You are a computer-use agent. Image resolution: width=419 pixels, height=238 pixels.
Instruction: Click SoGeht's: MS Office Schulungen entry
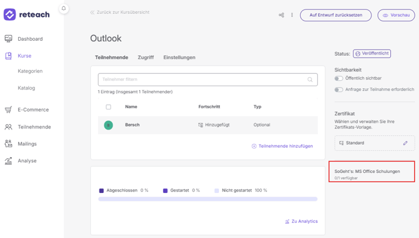pyautogui.click(x=367, y=172)
